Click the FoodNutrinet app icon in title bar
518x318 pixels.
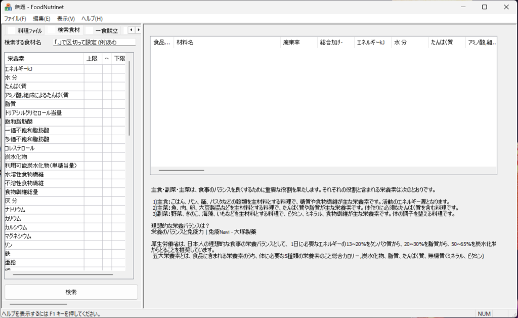click(8, 7)
